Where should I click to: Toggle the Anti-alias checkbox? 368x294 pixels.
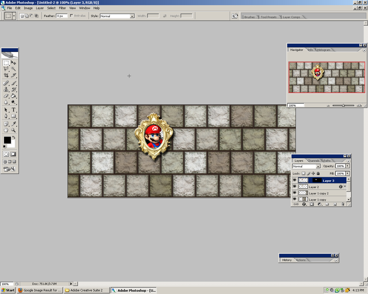(x=72, y=16)
